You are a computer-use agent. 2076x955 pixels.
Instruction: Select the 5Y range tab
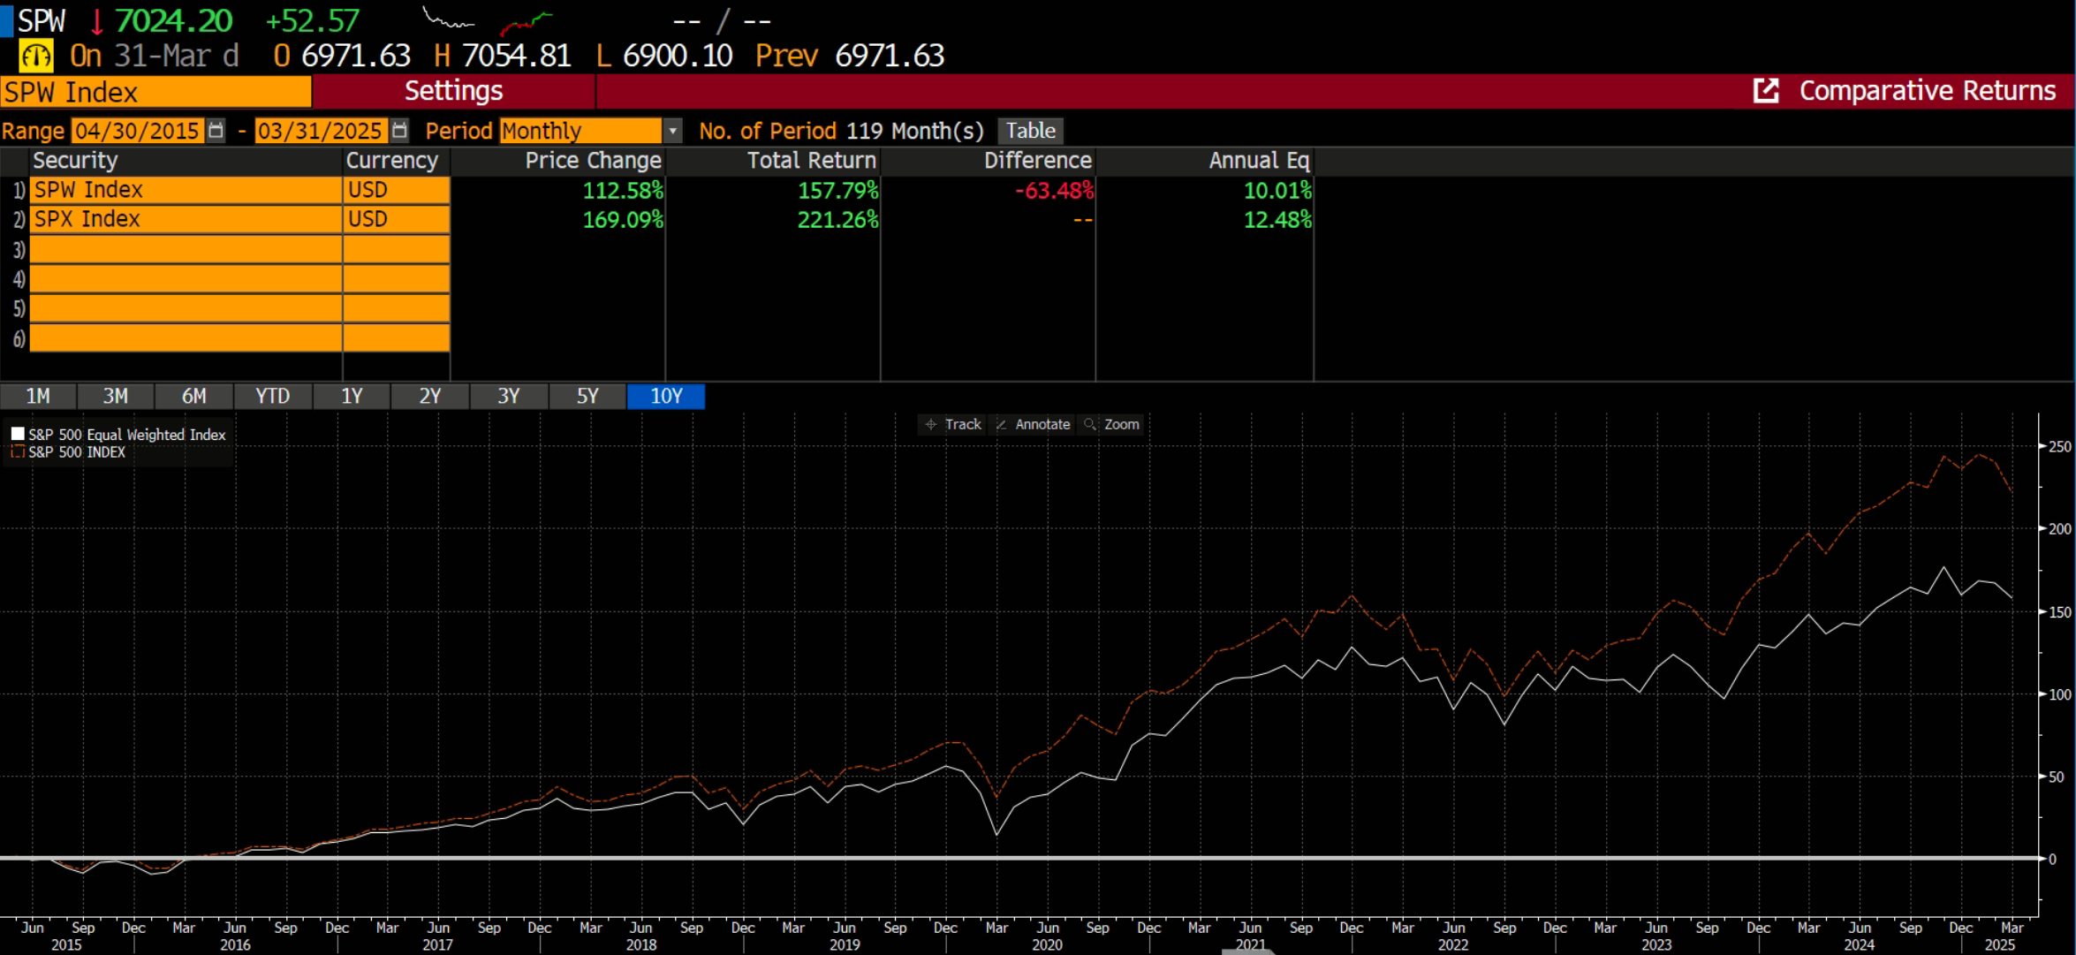(x=587, y=396)
